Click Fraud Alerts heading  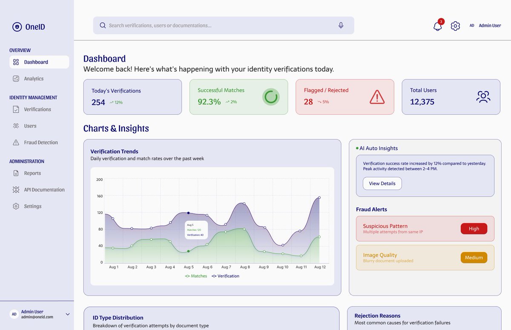tap(371, 209)
